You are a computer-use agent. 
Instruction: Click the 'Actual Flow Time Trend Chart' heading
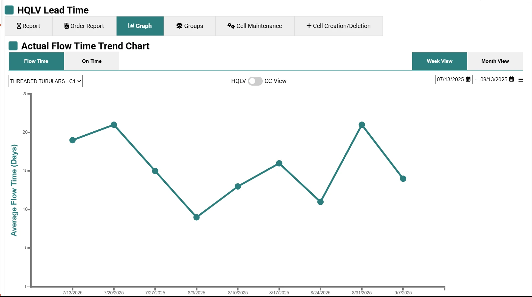85,46
